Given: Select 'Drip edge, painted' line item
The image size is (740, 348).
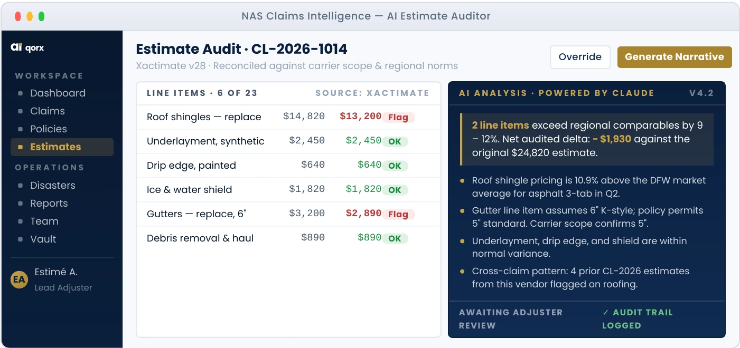Looking at the screenshot, I should tap(191, 166).
